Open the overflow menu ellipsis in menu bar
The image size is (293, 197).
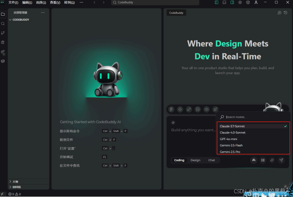(81, 2)
